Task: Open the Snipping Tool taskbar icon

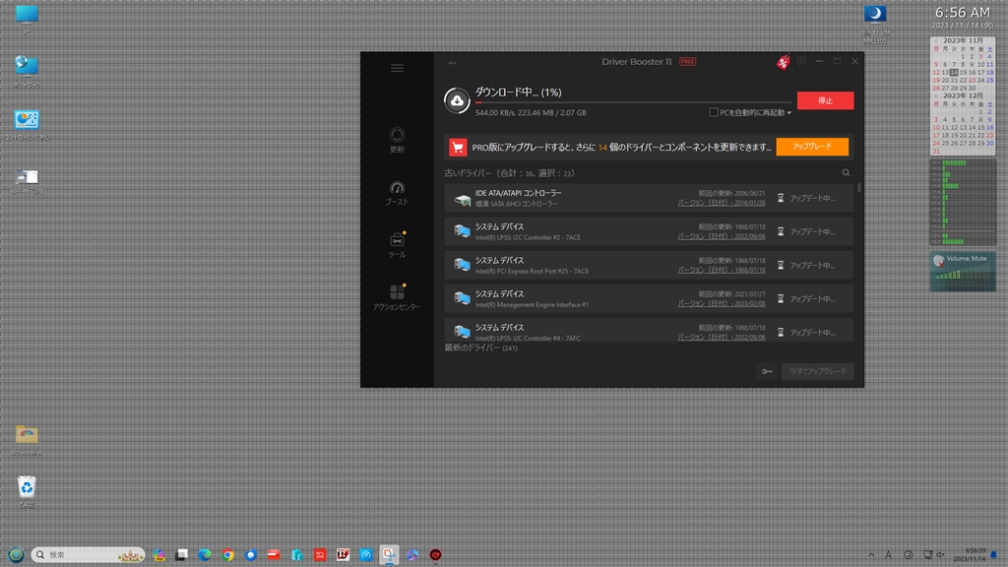Action: coord(389,555)
